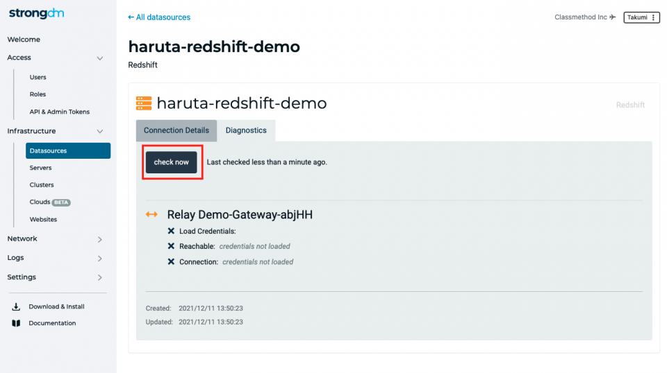The width and height of the screenshot is (667, 373).
Task: Click the Relay Demo-Gateway-abjHH heading
Action: [x=240, y=215]
